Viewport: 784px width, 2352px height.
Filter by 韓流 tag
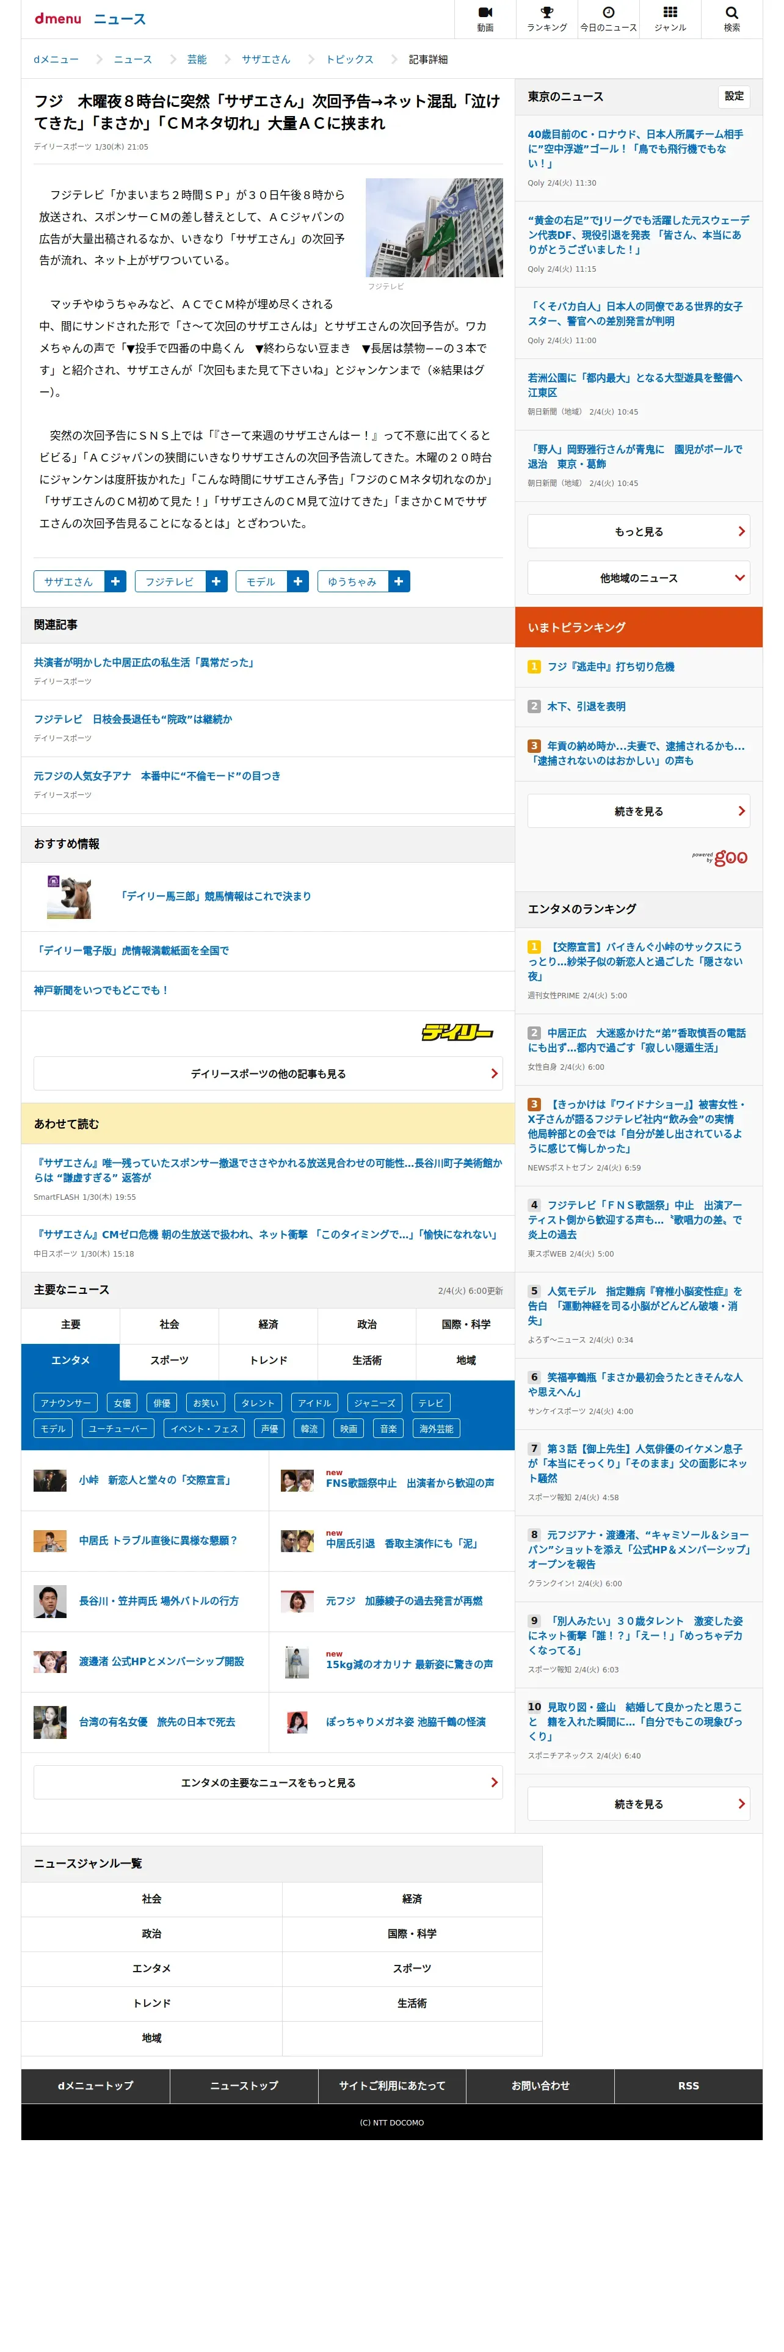(310, 1428)
